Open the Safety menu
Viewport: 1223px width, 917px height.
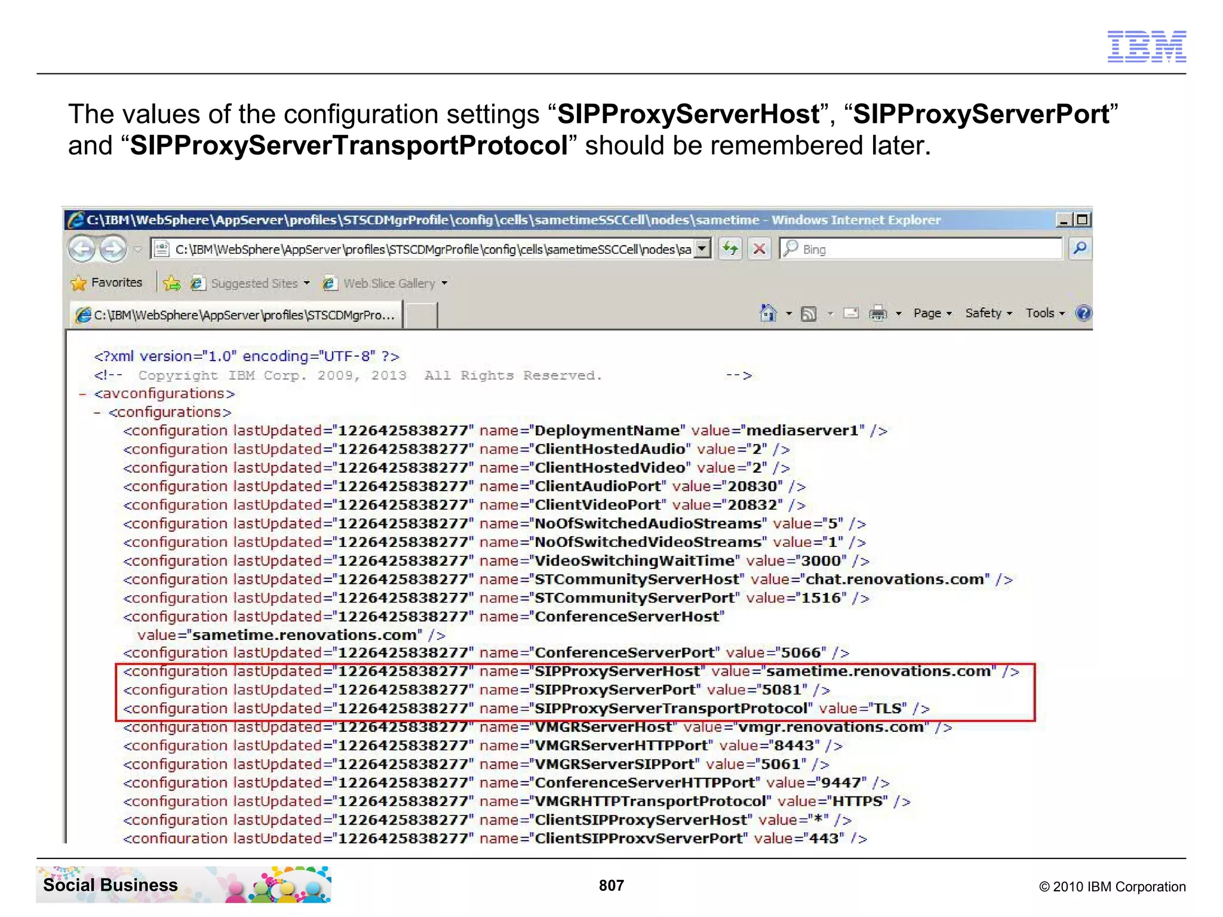click(989, 313)
